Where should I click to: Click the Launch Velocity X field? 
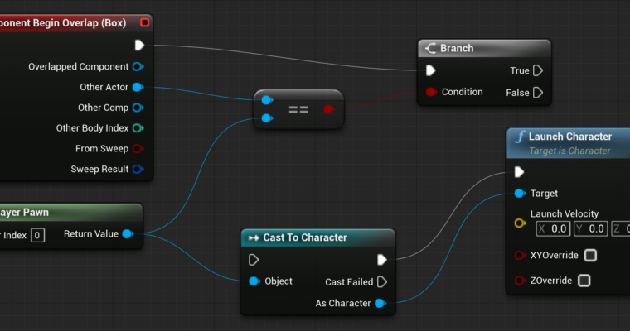point(553,228)
